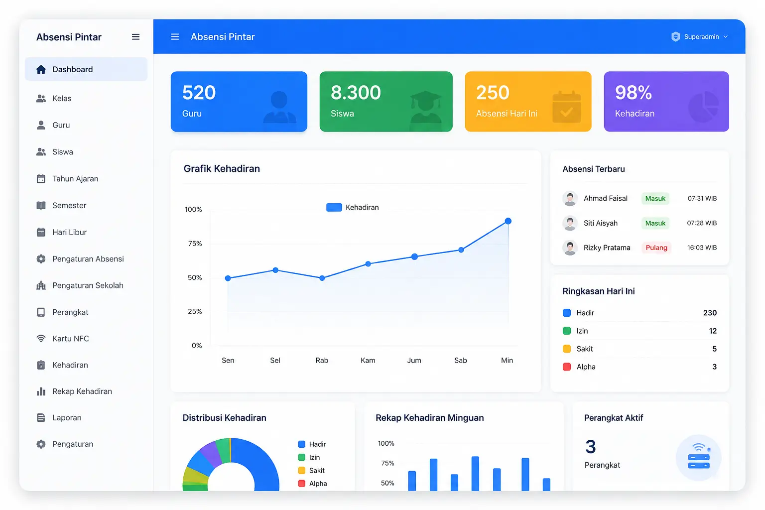Click the Tahun Ajaran calendar icon
This screenshot has height=510, width=765.
[x=41, y=179]
